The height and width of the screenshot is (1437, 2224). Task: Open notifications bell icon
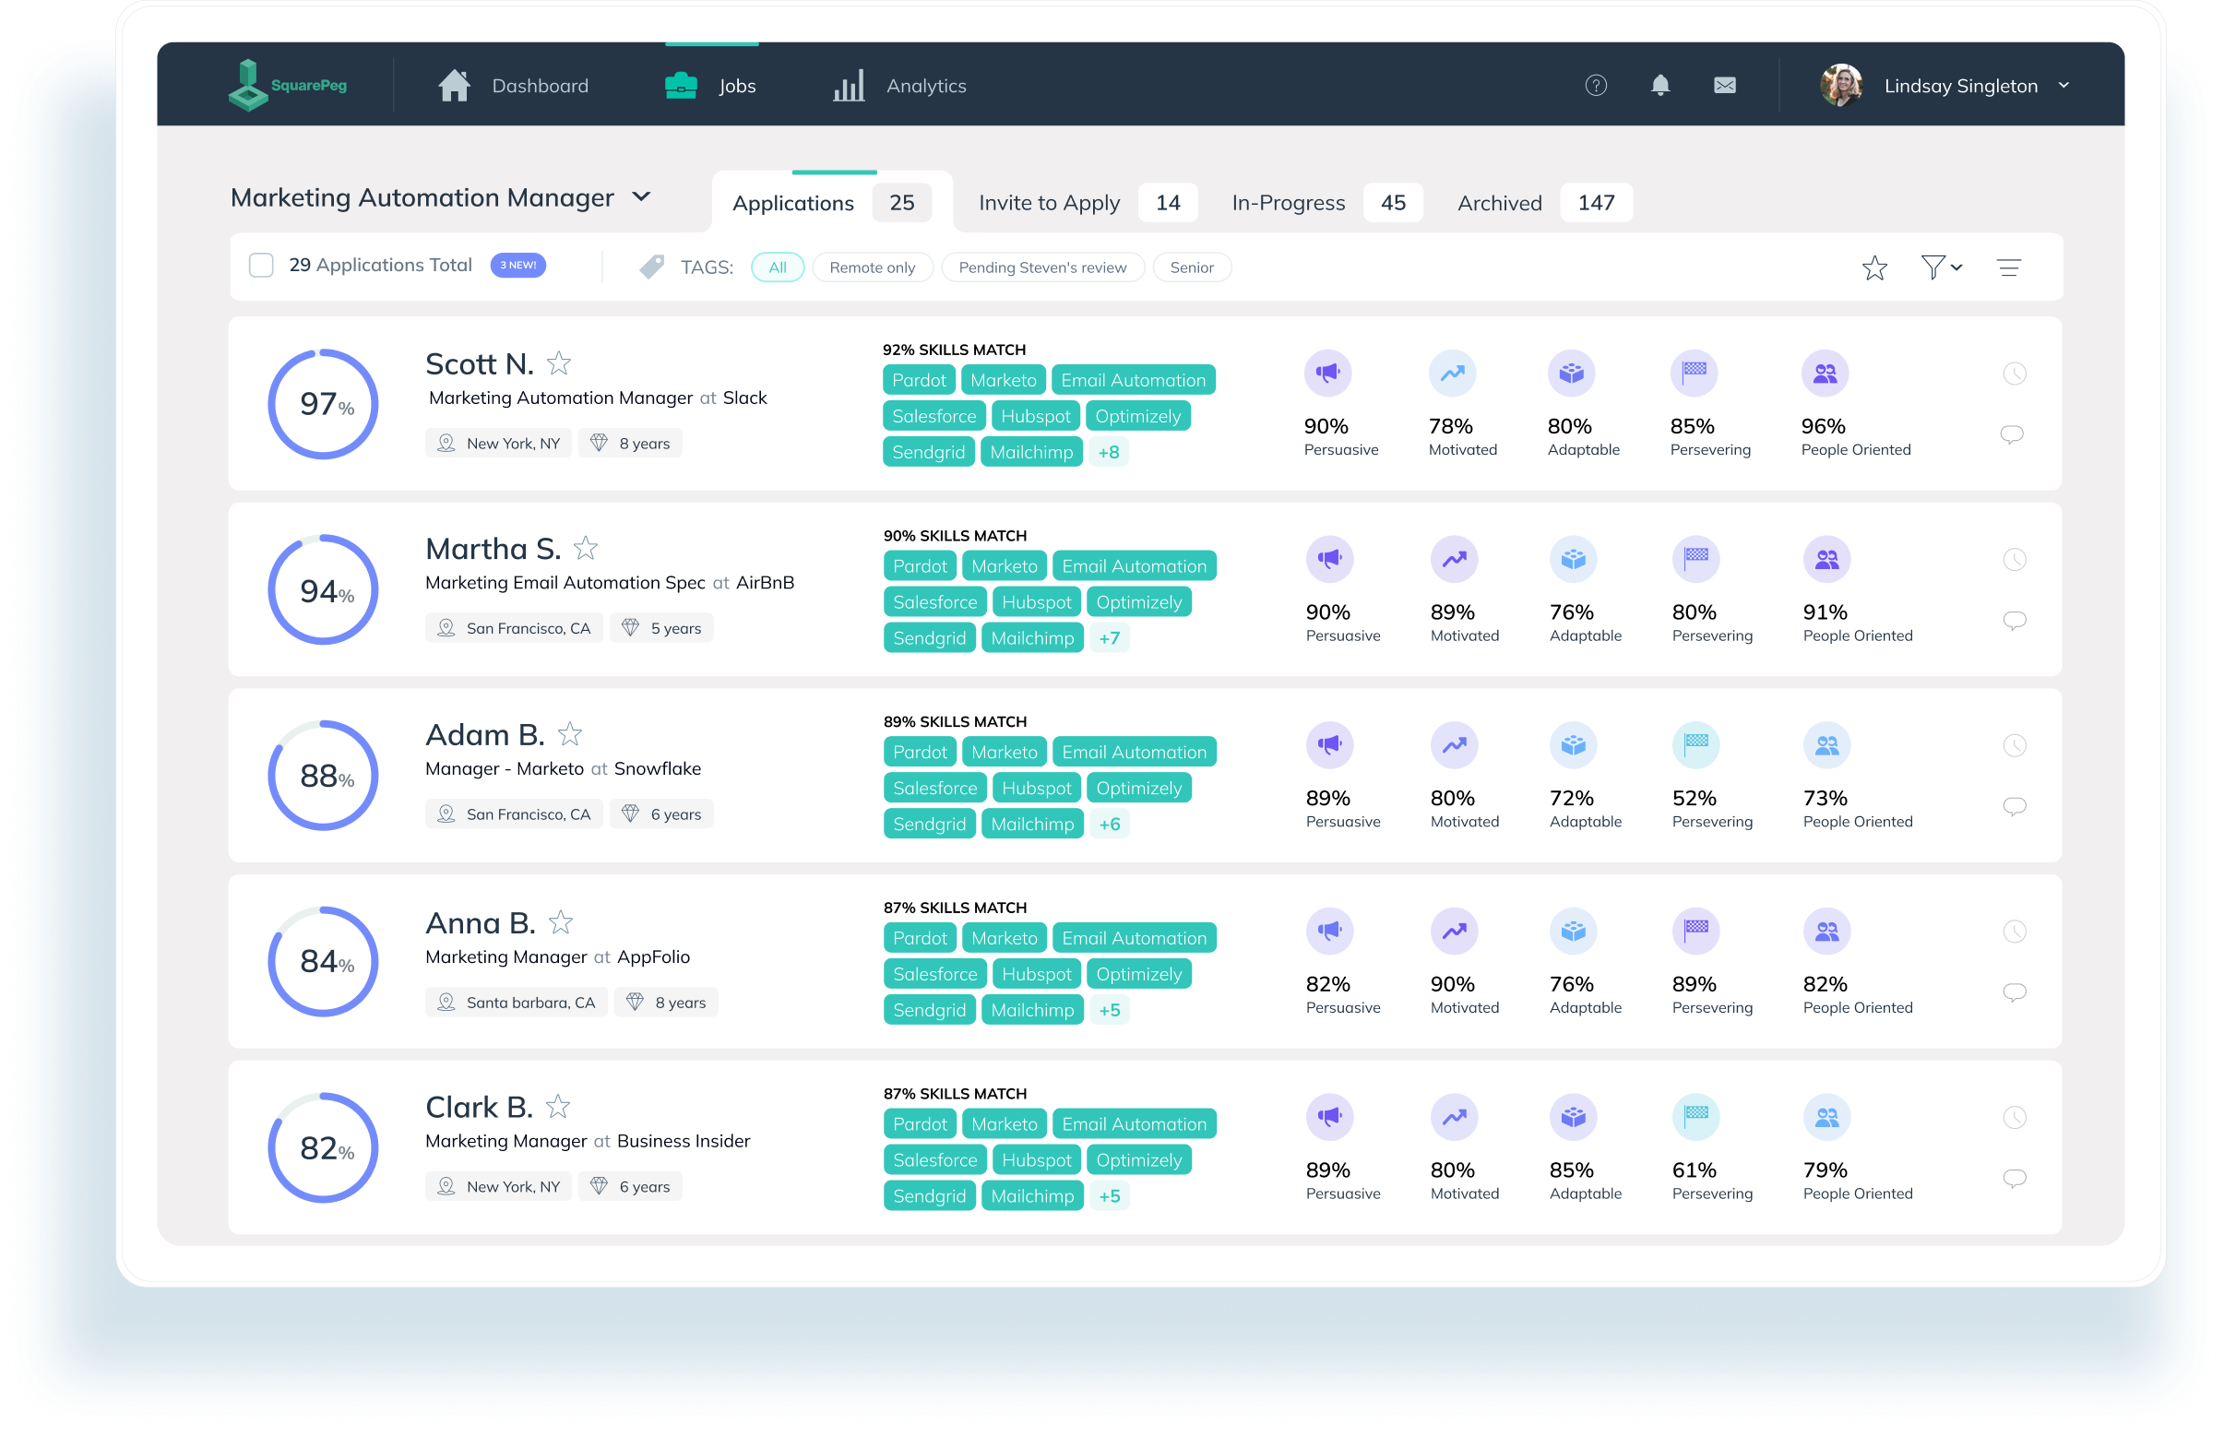(1660, 85)
